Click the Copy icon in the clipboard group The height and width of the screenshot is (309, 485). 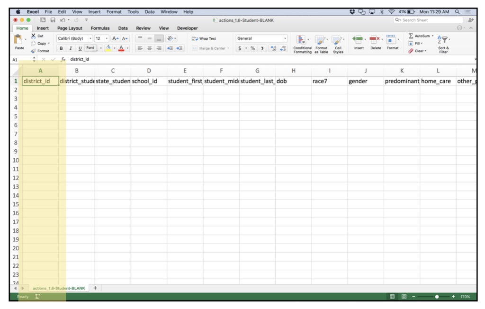pyautogui.click(x=34, y=43)
